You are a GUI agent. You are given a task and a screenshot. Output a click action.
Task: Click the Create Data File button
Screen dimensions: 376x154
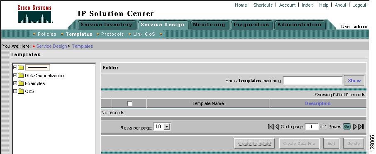click(x=299, y=144)
